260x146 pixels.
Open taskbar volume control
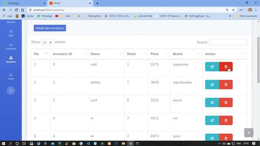click(x=224, y=144)
